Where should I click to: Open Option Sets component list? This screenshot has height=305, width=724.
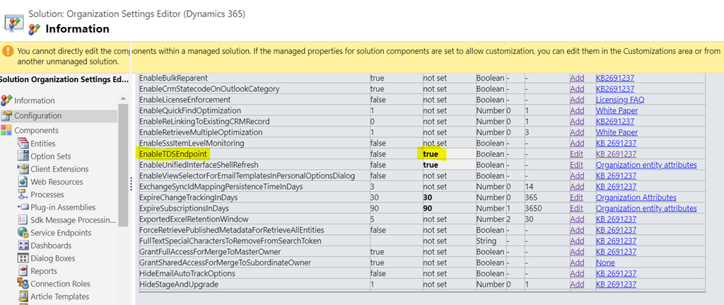coord(51,156)
